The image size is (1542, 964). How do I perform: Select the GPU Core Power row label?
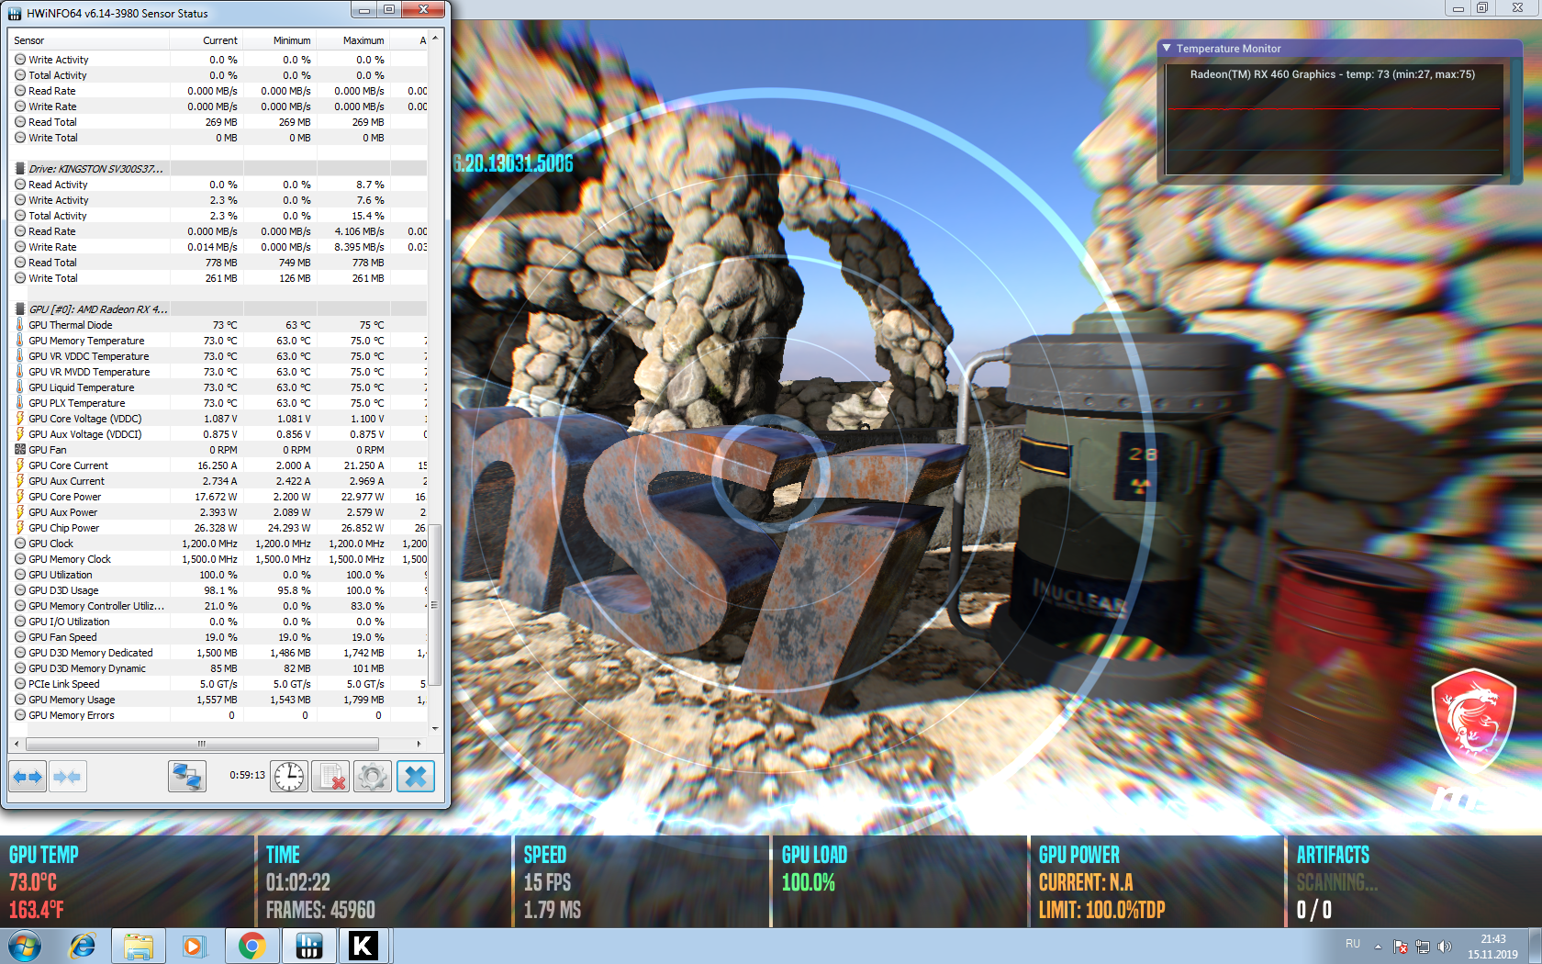(x=64, y=497)
